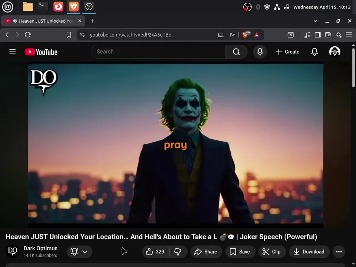
Task: Click the OBS recording tray icon
Action: 247,7
